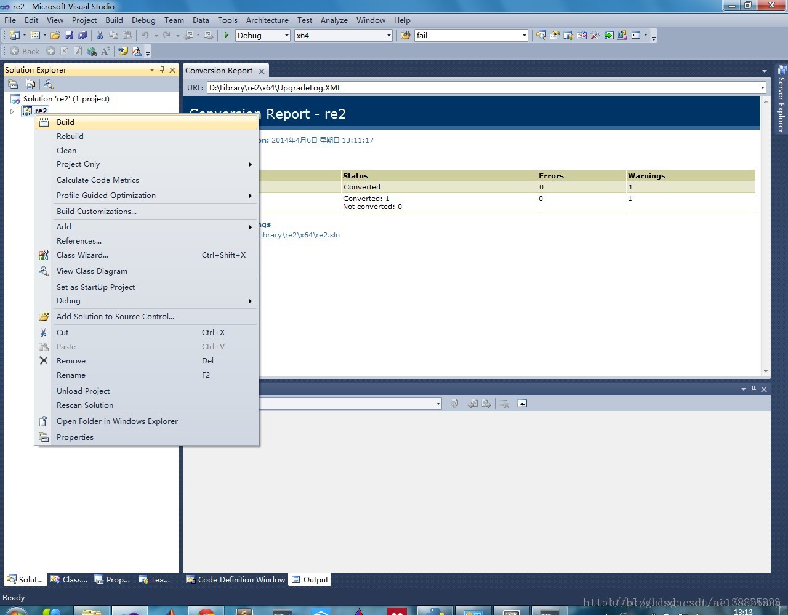Click Solution Explorer Properties icon
788x615 pixels.
pyautogui.click(x=13, y=84)
